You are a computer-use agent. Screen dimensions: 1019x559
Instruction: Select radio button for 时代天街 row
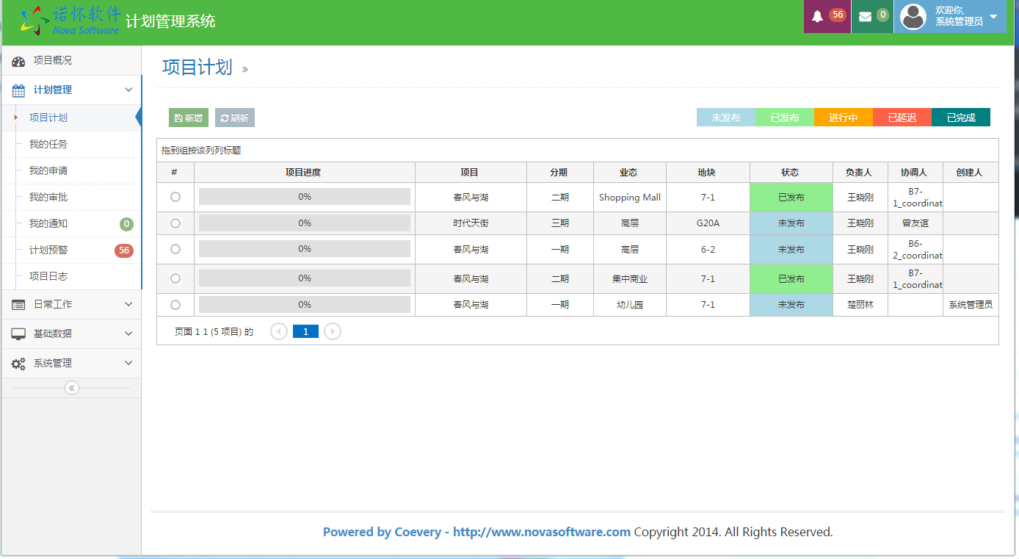point(175,223)
